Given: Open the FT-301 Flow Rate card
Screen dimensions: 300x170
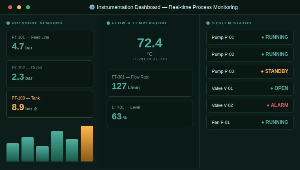Looking at the screenshot, I should [150, 83].
